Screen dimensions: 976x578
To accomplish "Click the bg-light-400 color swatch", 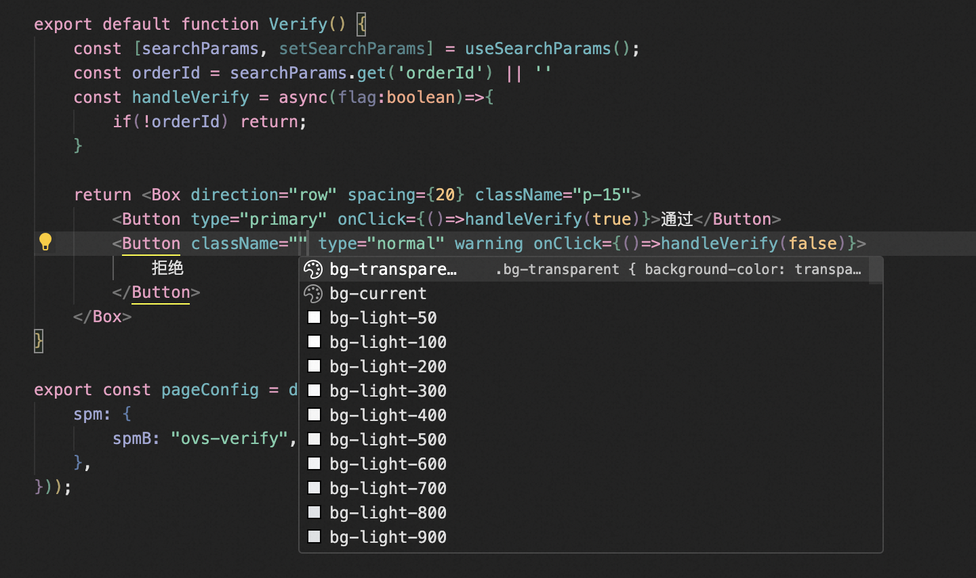I will click(x=314, y=415).
